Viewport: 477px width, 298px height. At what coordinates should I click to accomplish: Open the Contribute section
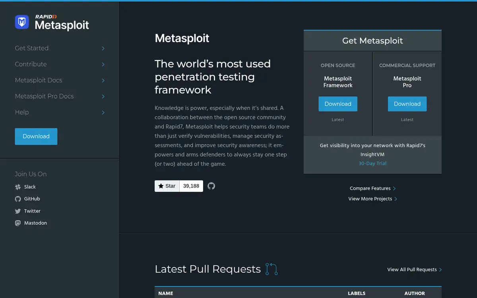31,64
